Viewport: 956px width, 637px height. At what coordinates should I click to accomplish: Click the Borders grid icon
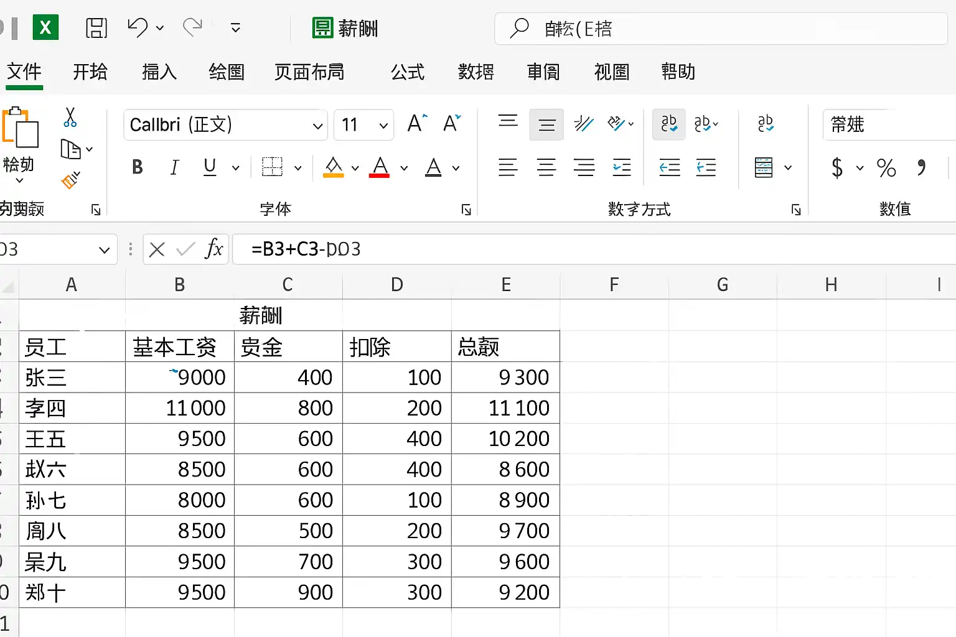tap(272, 167)
